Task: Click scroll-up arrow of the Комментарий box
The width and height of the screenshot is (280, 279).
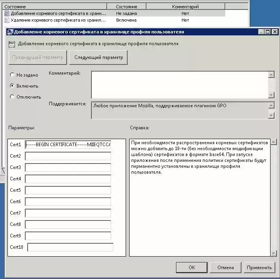Action: pos(271,75)
